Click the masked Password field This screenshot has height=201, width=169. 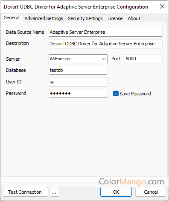[78, 93]
